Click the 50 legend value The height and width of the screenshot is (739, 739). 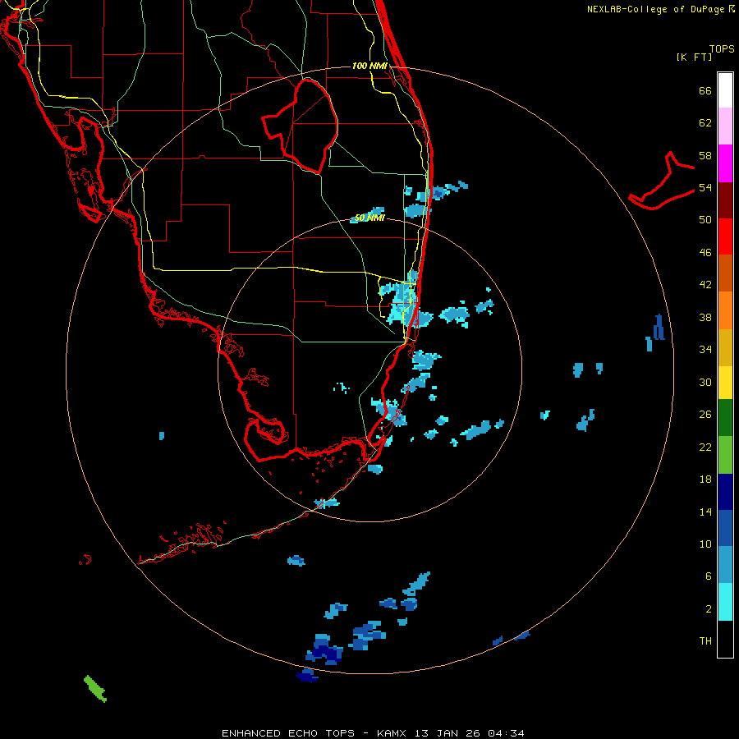coord(705,220)
